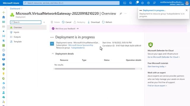
Task: Close the Deployment in progress notification
Action: [187, 10]
